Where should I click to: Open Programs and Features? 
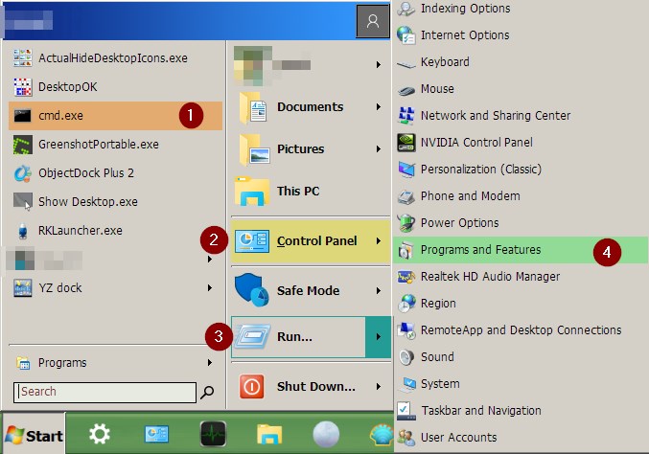[480, 250]
